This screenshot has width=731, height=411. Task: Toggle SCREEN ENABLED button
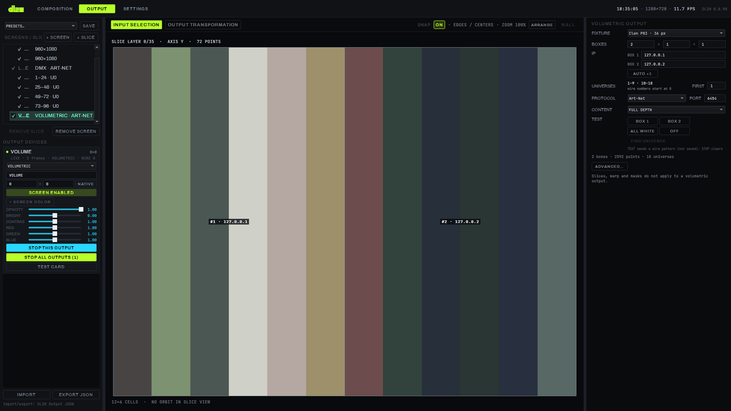tap(51, 193)
